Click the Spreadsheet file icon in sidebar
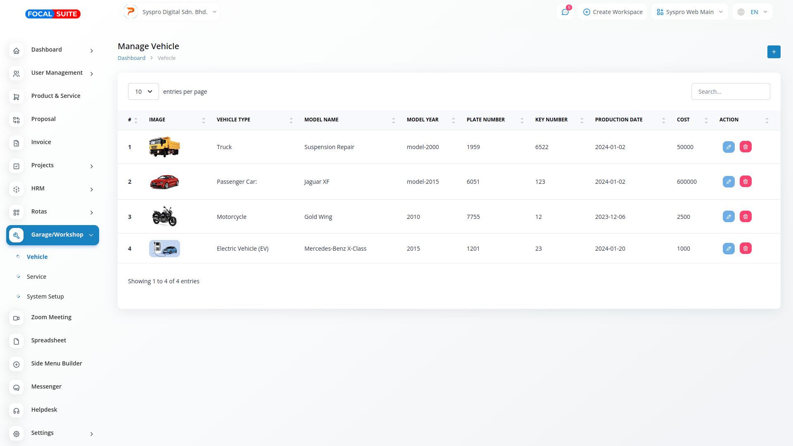This screenshot has width=793, height=446. (x=17, y=341)
